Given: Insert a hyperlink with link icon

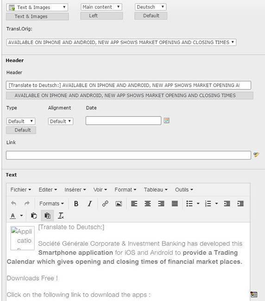Looking at the screenshot, I should [105, 204].
